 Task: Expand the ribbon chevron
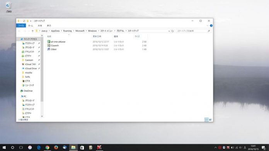[x=208, y=26]
